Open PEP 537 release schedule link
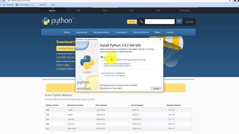 click(171, 119)
